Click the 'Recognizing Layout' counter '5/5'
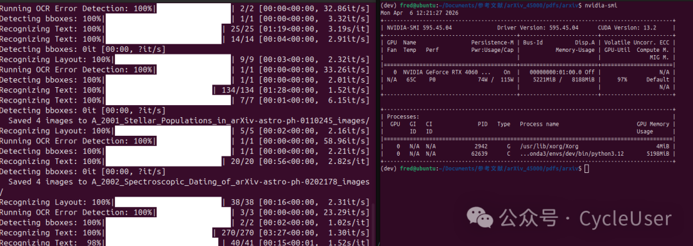 coord(246,131)
